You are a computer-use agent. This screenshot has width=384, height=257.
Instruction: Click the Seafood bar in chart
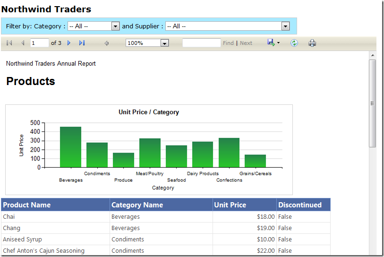pyautogui.click(x=176, y=156)
